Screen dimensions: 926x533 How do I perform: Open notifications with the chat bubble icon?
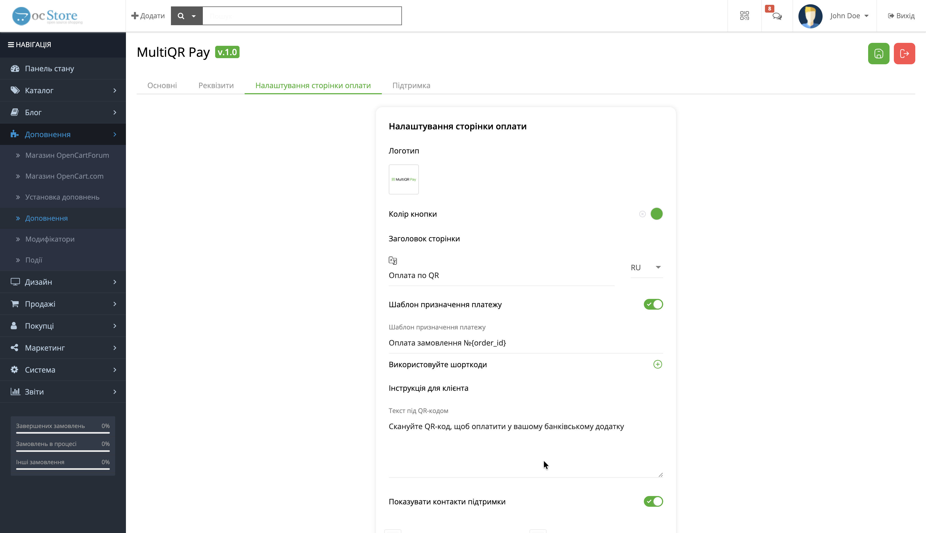coord(777,17)
